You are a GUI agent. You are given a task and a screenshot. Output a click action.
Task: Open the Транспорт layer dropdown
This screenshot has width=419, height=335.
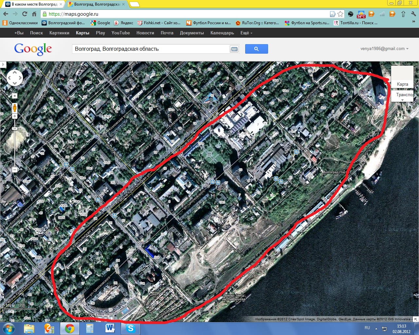pos(403,96)
